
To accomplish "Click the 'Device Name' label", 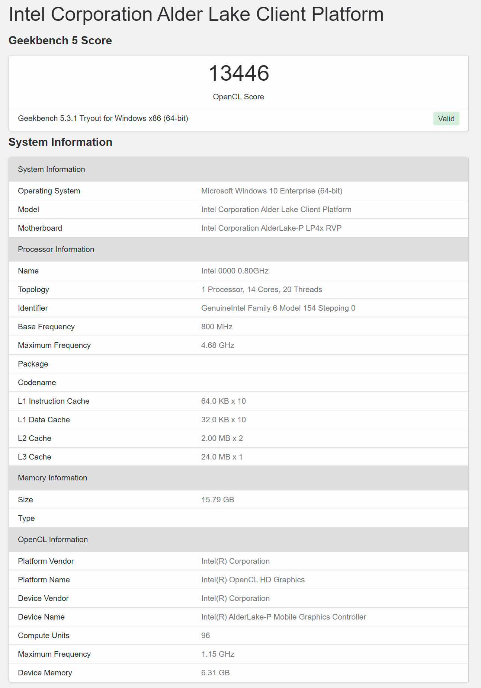I will (41, 617).
